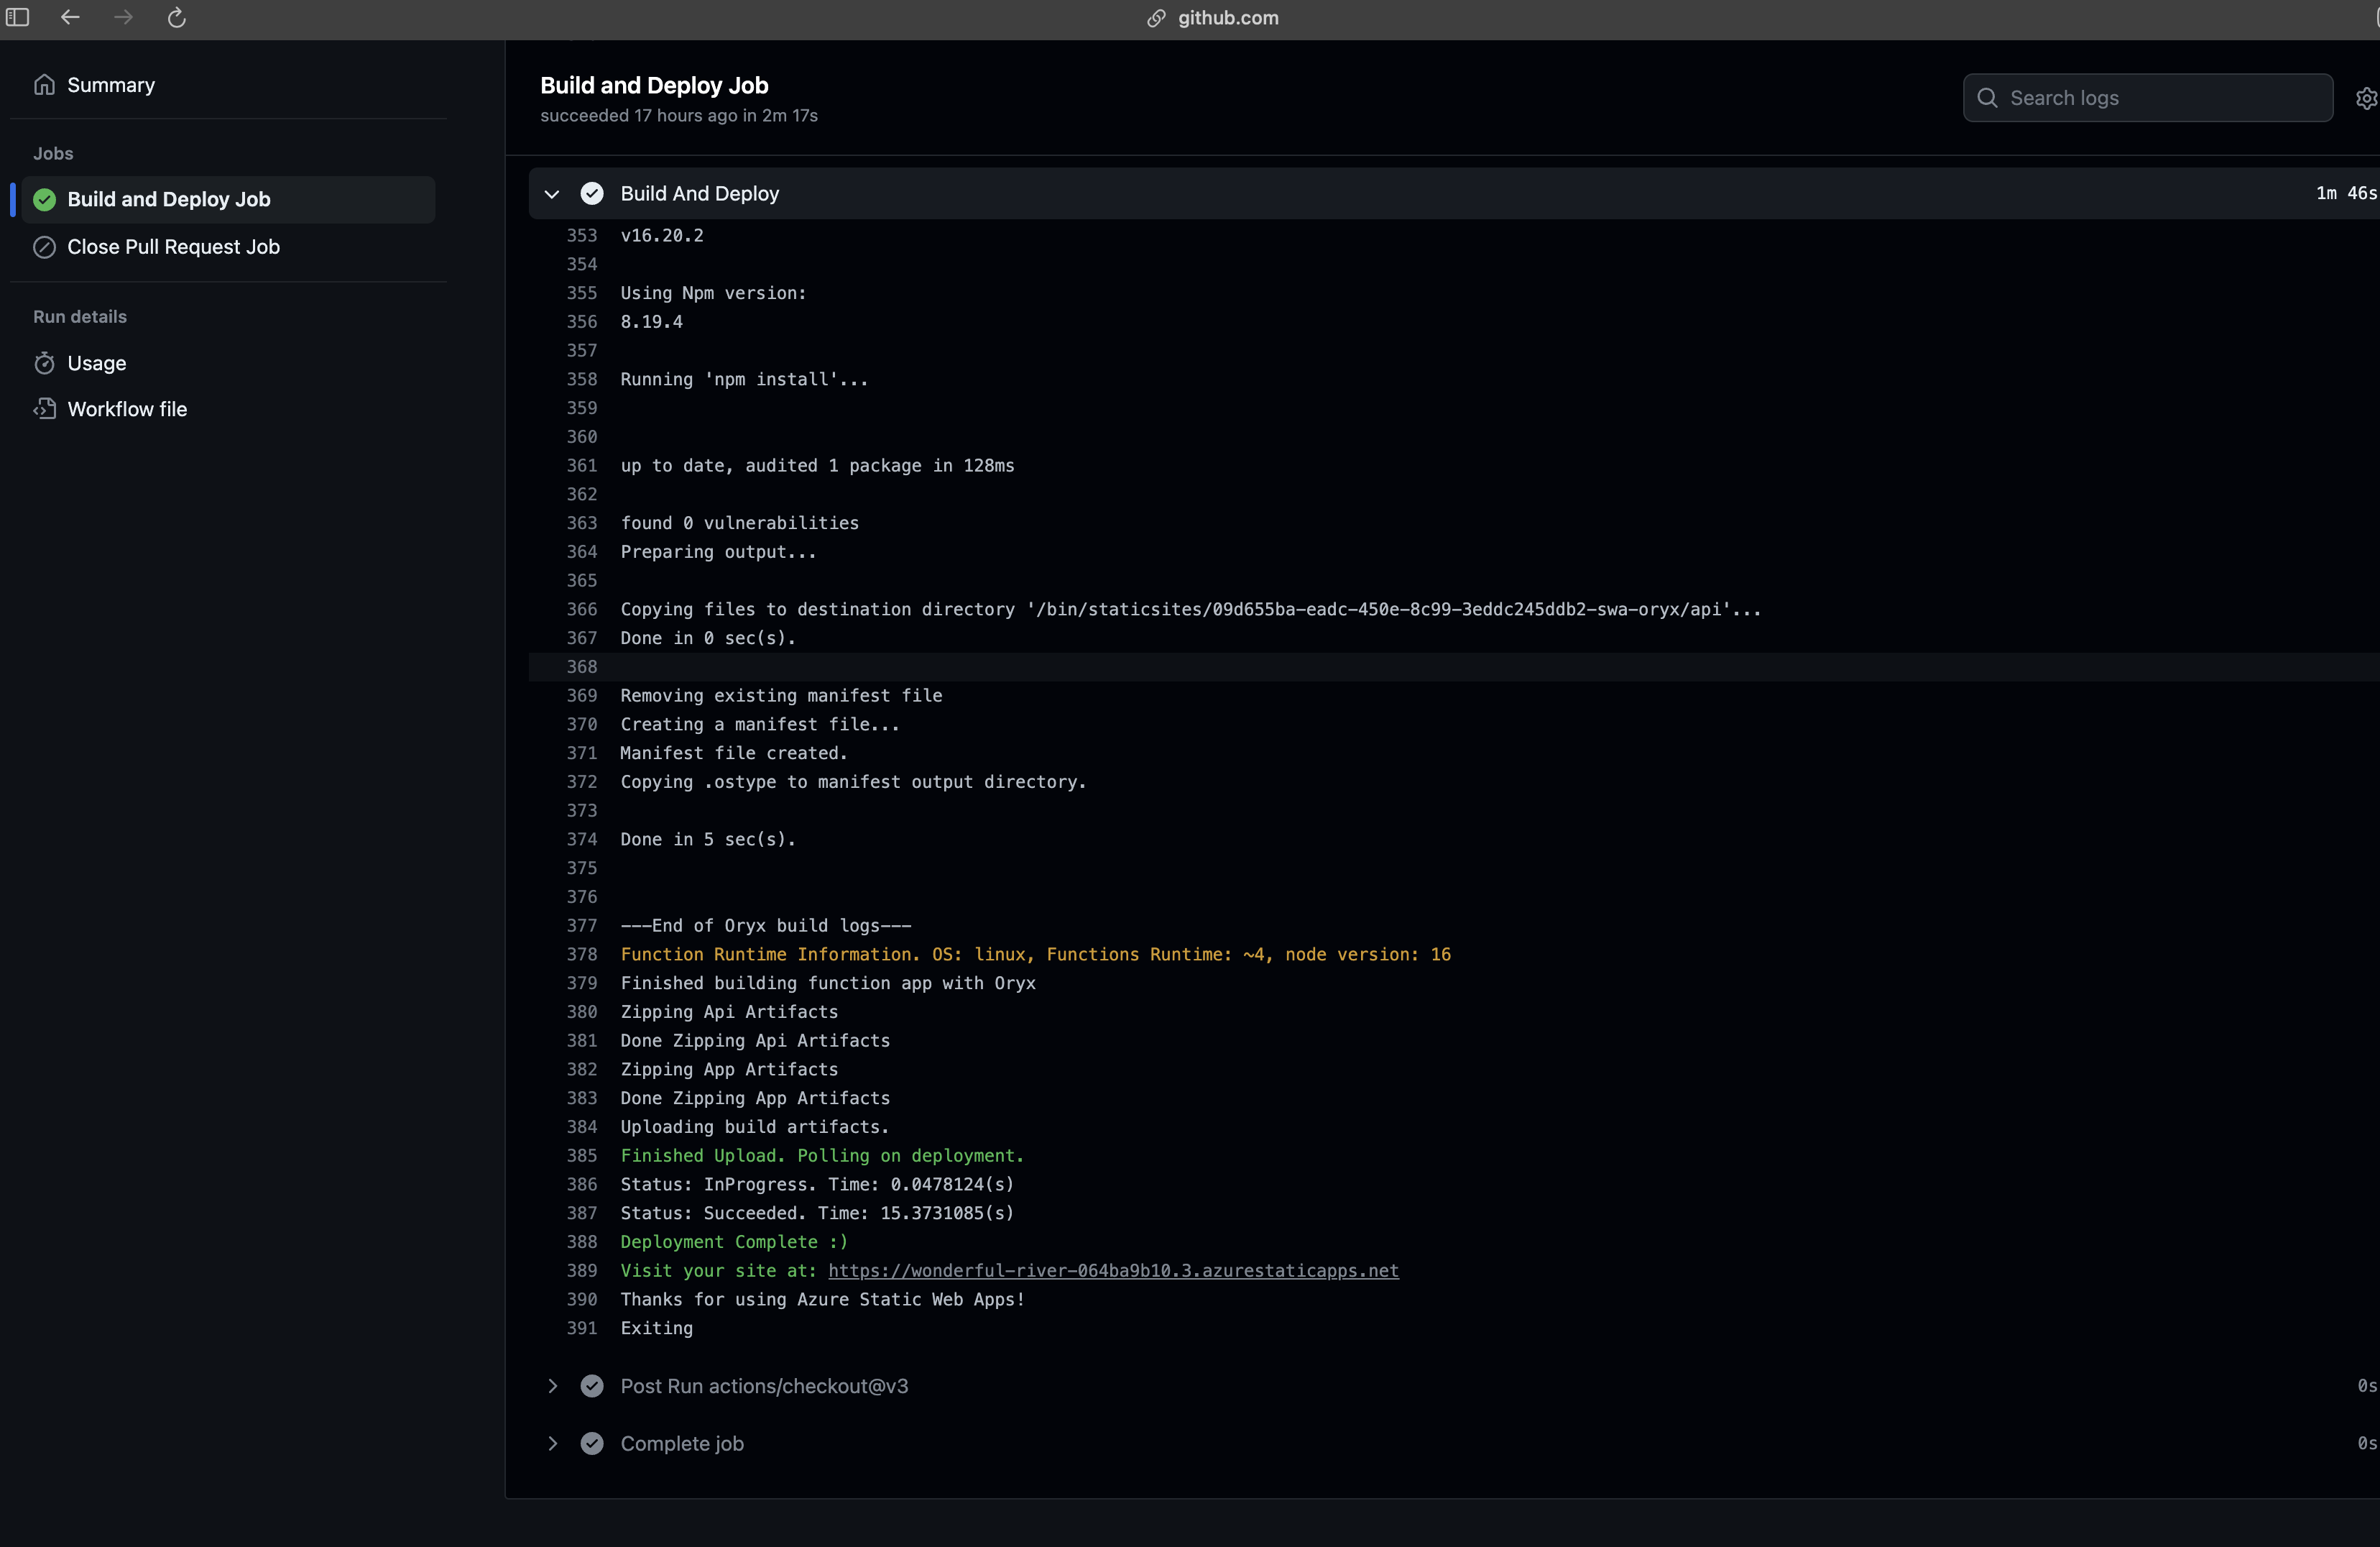
Task: Open the Summary page
Action: (110, 84)
